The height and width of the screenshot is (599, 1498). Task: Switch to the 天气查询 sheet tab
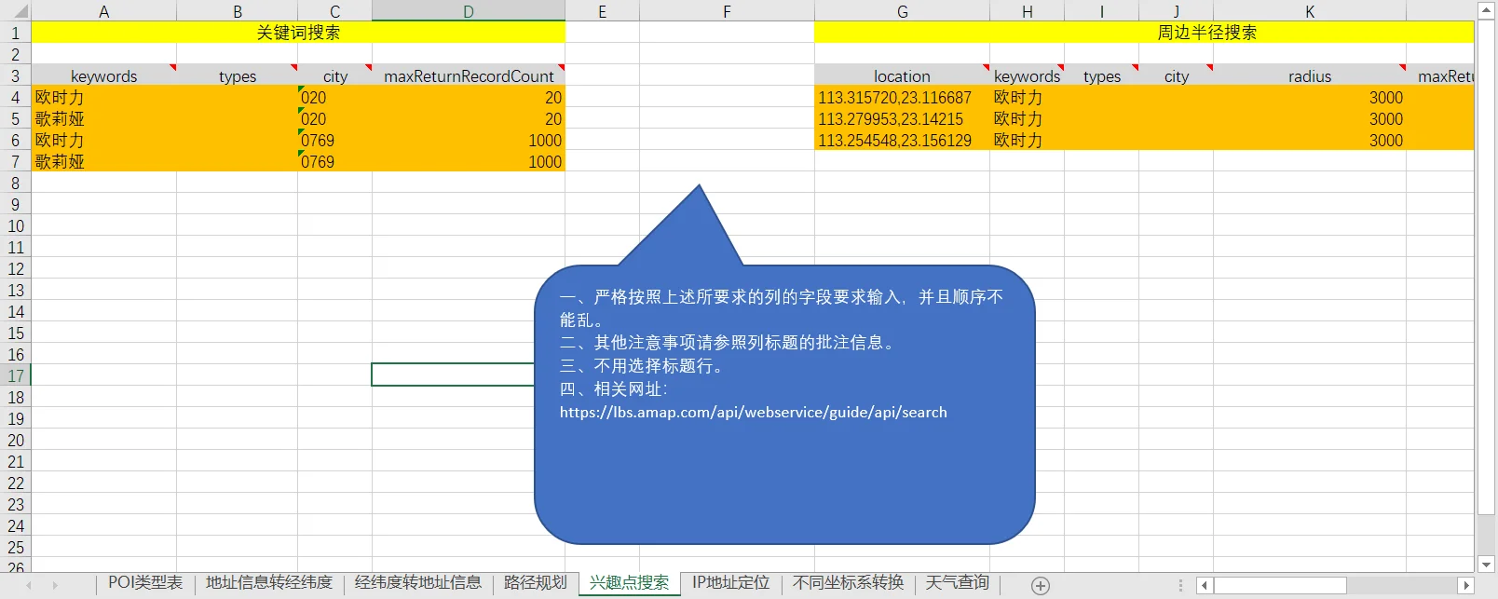(958, 583)
